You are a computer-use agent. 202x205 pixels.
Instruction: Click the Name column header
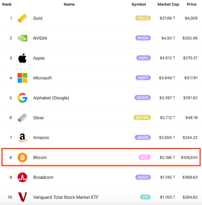click(69, 4)
